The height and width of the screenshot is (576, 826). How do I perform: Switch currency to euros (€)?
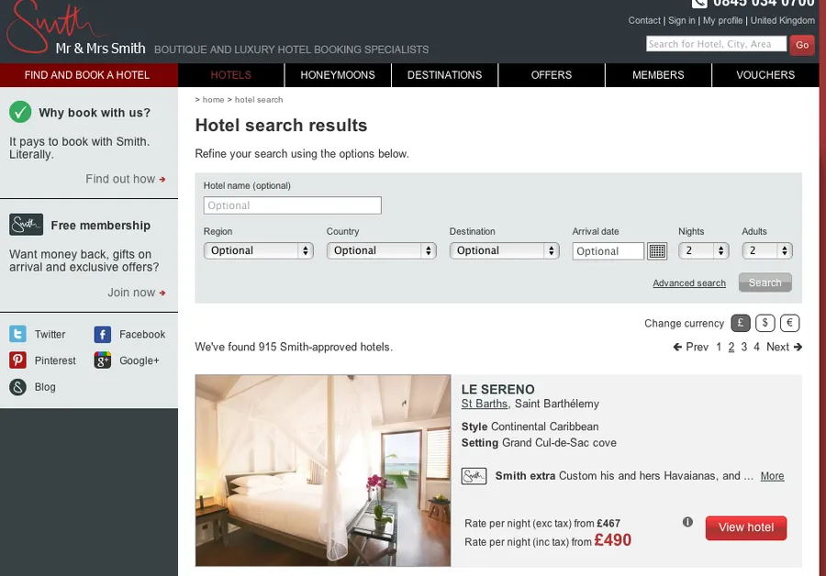point(789,323)
